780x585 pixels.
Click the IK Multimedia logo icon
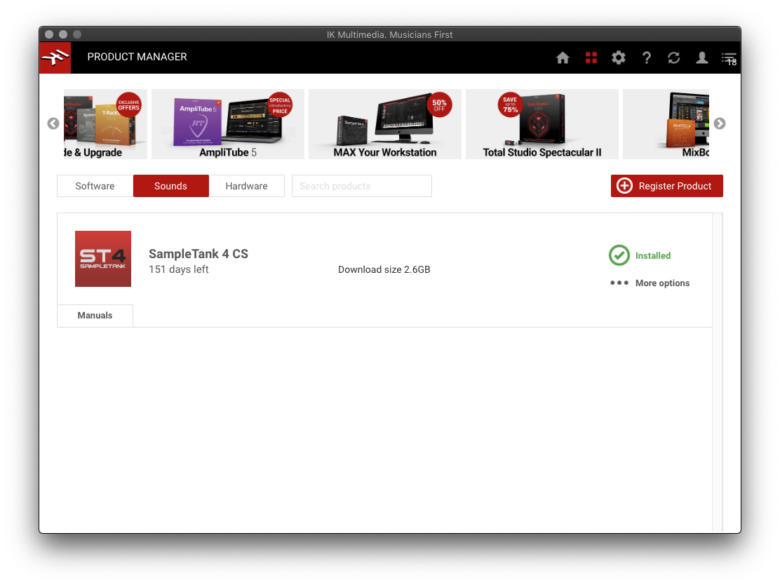point(55,58)
